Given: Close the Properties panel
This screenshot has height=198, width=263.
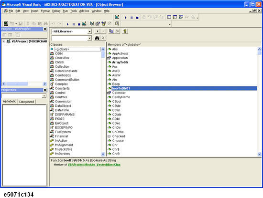Looking at the screenshot, I should point(45,90).
